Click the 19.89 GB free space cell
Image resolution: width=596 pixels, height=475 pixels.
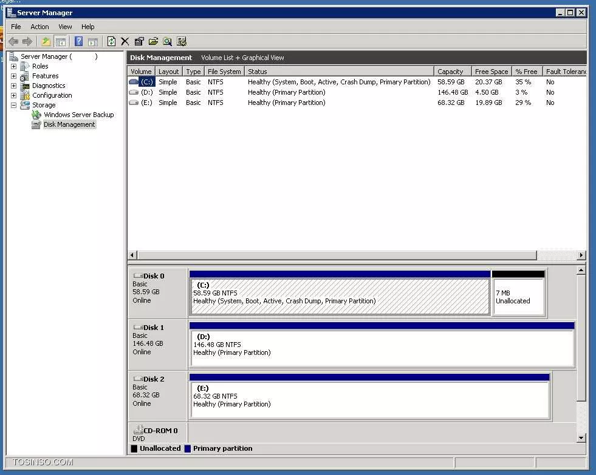(x=488, y=103)
